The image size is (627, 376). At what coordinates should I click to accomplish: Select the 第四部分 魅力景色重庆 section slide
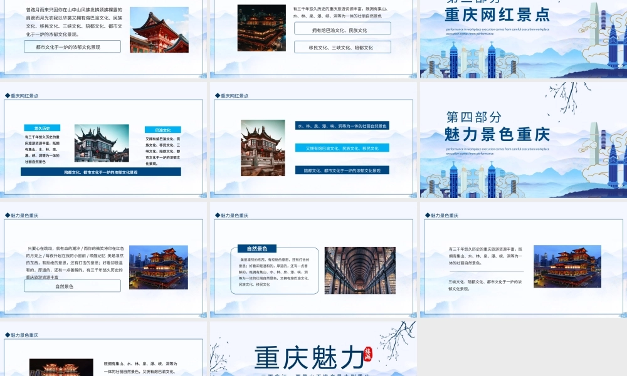524,140
